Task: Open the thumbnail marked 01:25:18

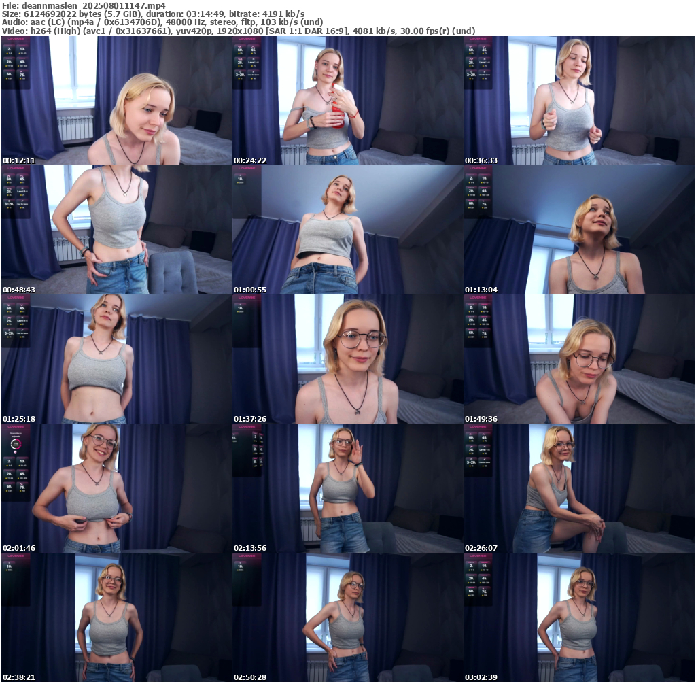Action: click(117, 359)
